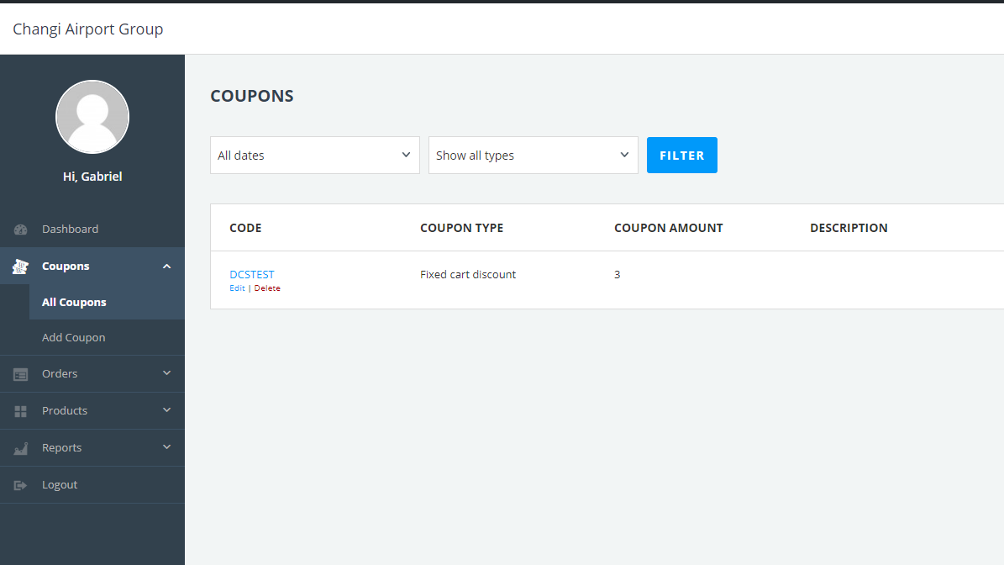The image size is (1004, 565).
Task: Open the All dates dropdown
Action: coord(315,155)
